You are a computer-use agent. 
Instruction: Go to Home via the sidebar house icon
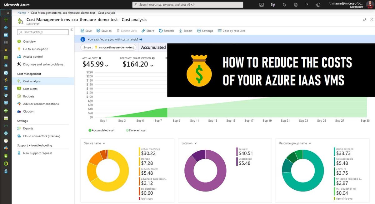coord(6,27)
